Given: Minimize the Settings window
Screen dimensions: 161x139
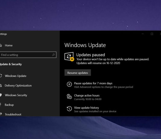Looking at the screenshot, I should (x=143, y=34).
